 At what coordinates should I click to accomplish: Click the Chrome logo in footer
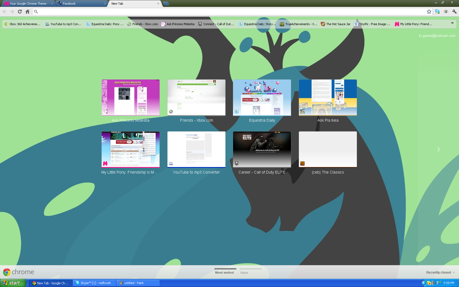(x=19, y=272)
